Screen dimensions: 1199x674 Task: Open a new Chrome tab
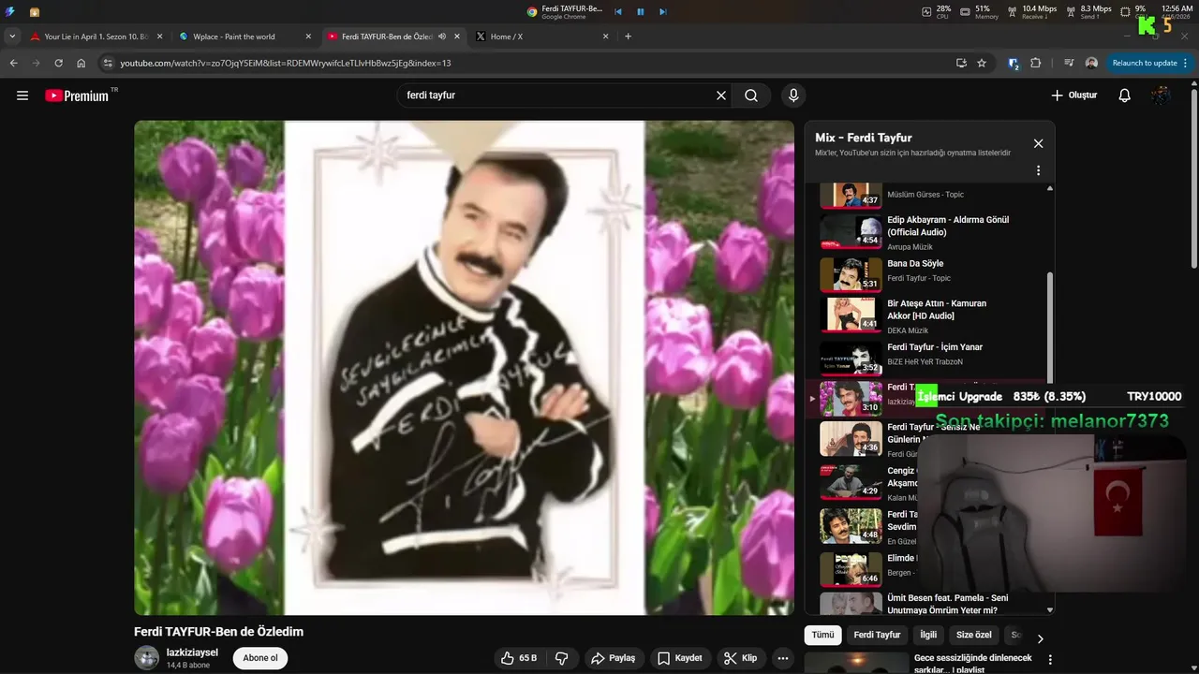(628, 37)
